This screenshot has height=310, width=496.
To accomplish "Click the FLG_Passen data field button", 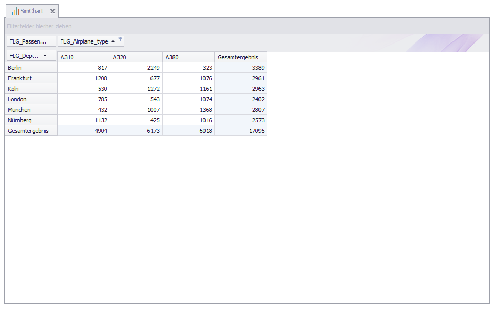I will [31, 41].
